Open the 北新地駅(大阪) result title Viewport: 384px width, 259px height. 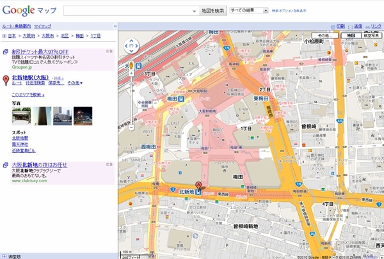[x=30, y=77]
